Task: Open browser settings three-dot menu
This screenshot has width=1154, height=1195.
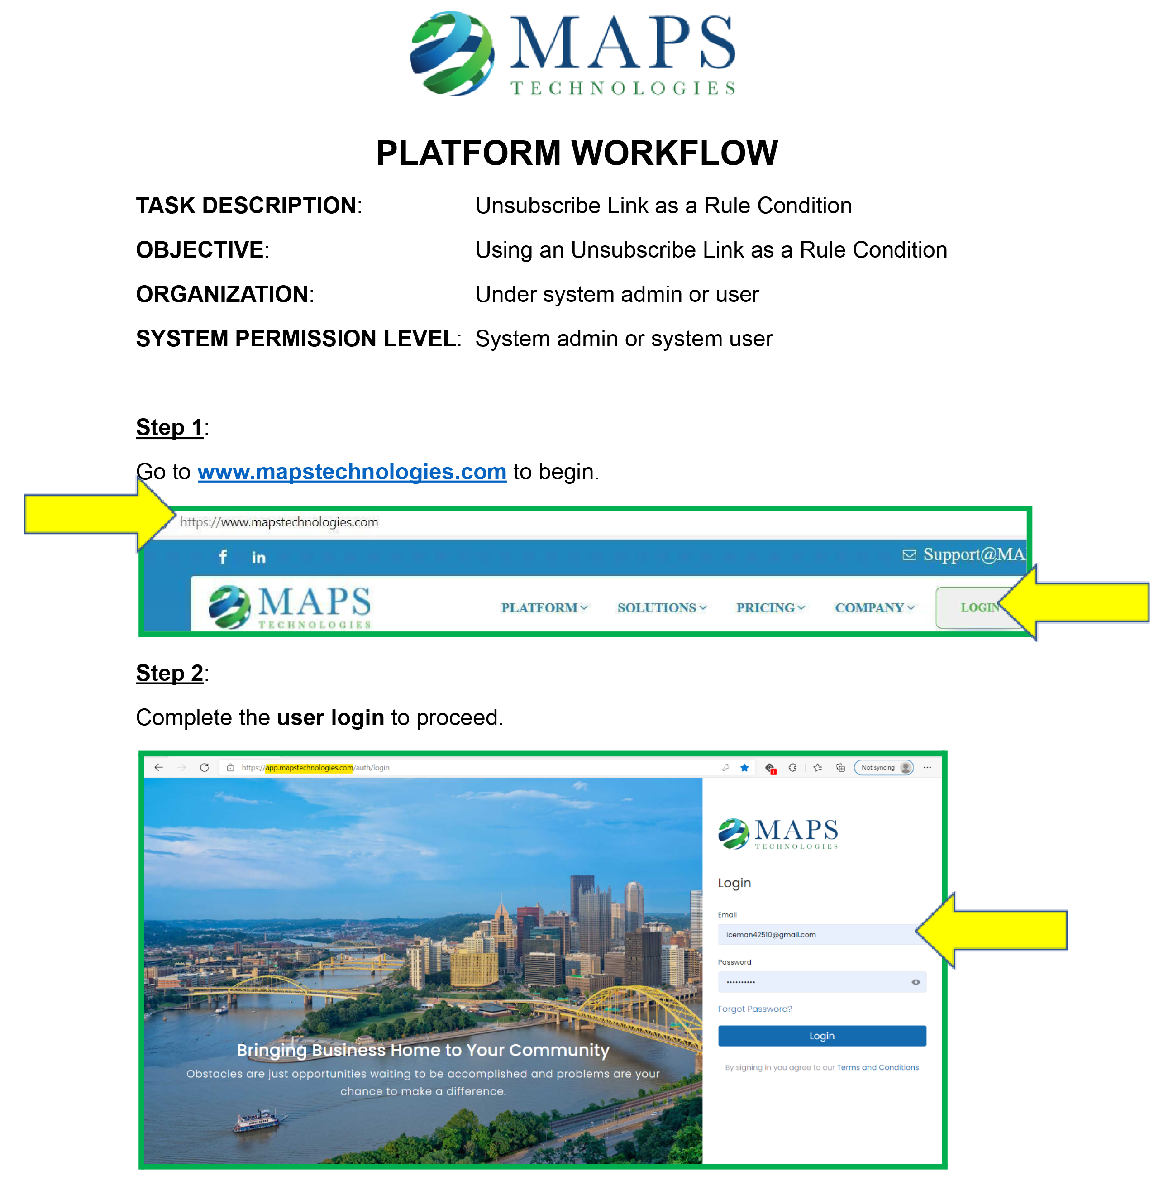Action: [927, 768]
